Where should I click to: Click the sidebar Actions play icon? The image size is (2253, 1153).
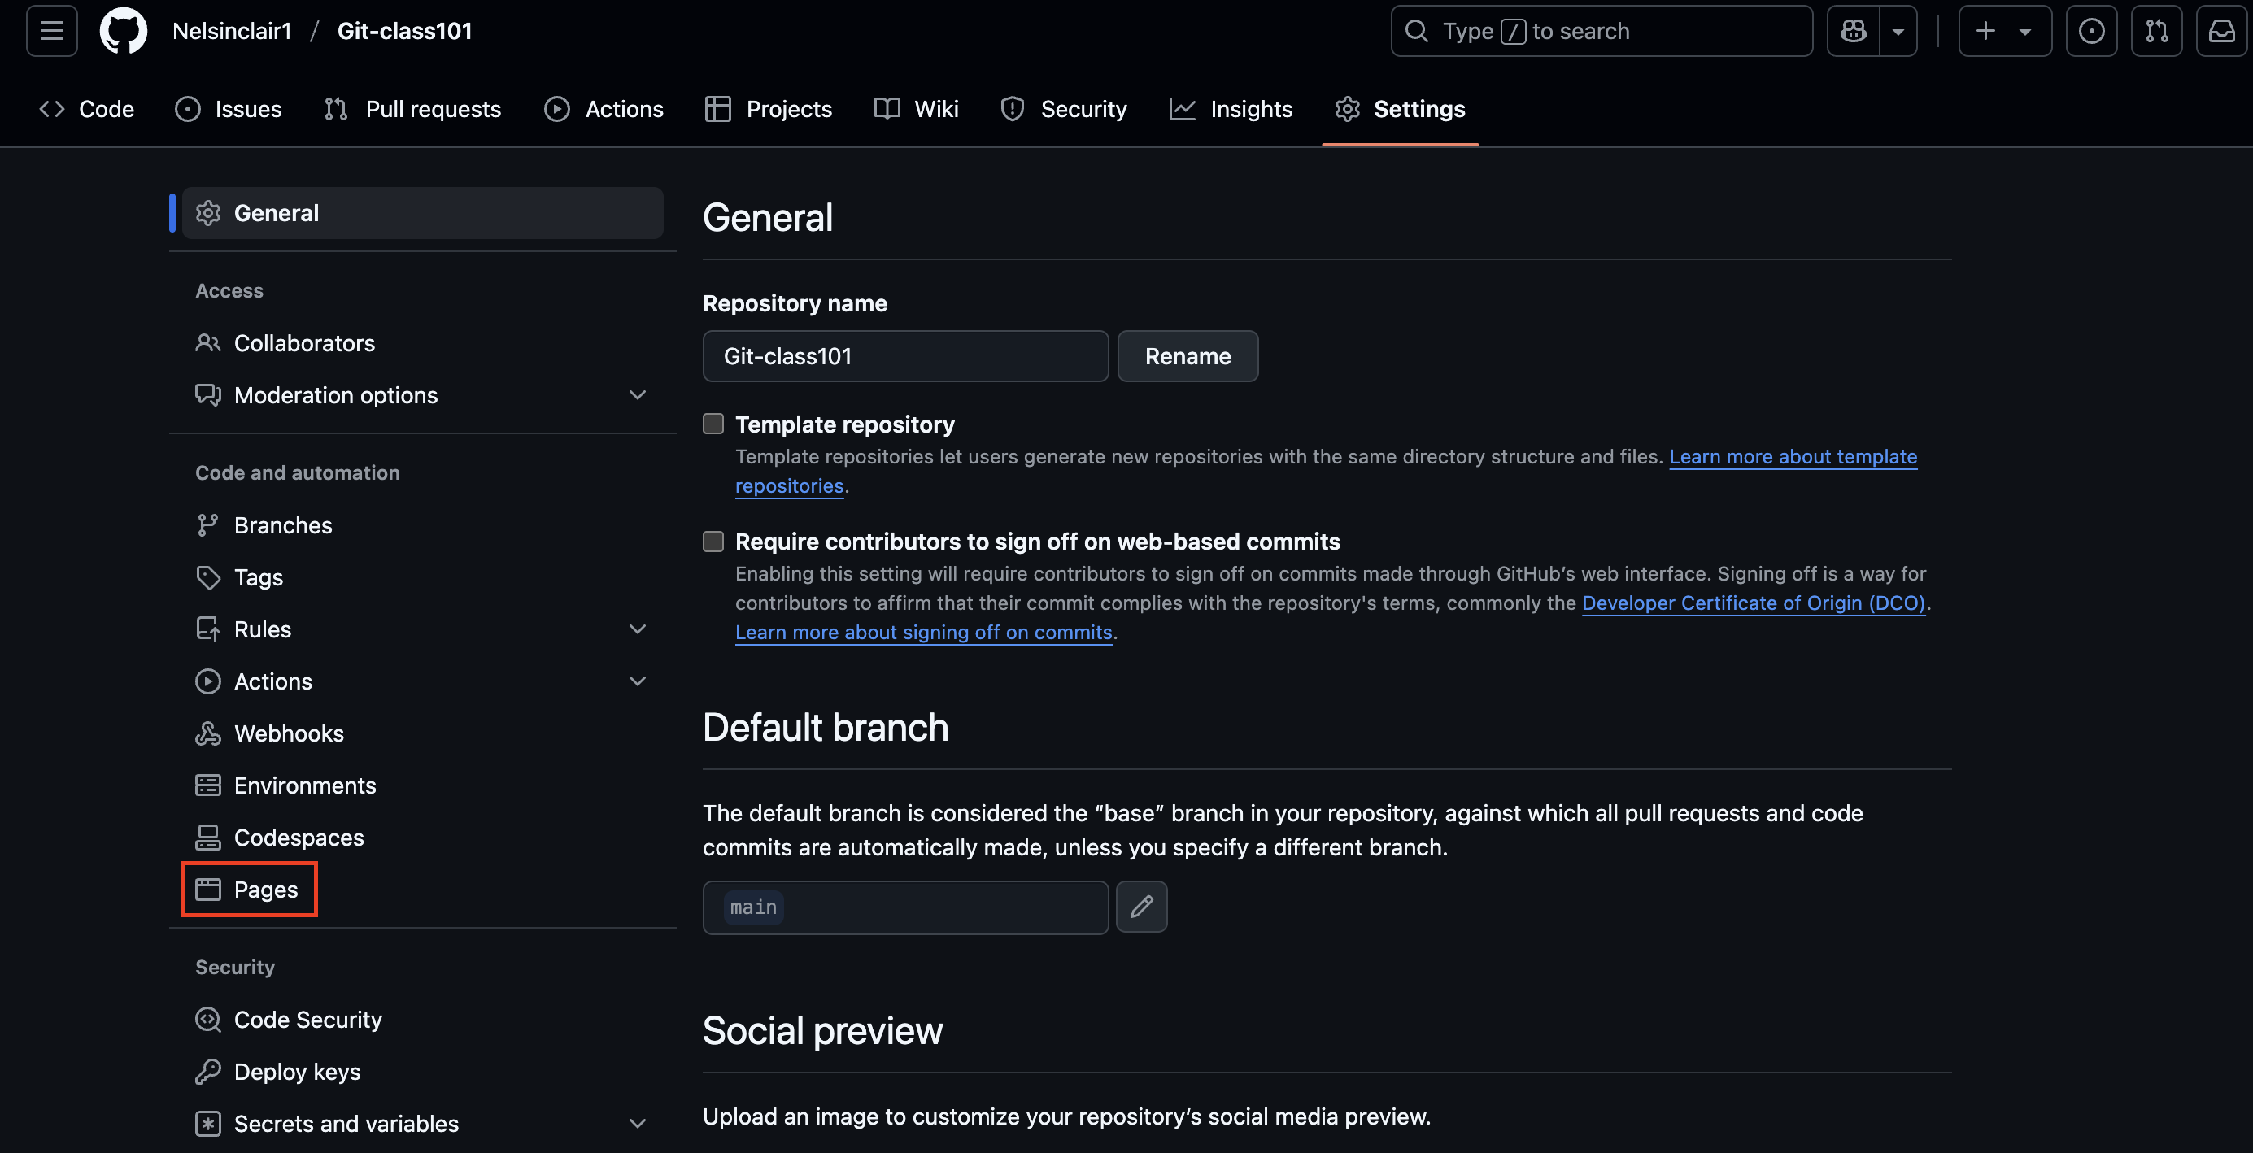[208, 681]
